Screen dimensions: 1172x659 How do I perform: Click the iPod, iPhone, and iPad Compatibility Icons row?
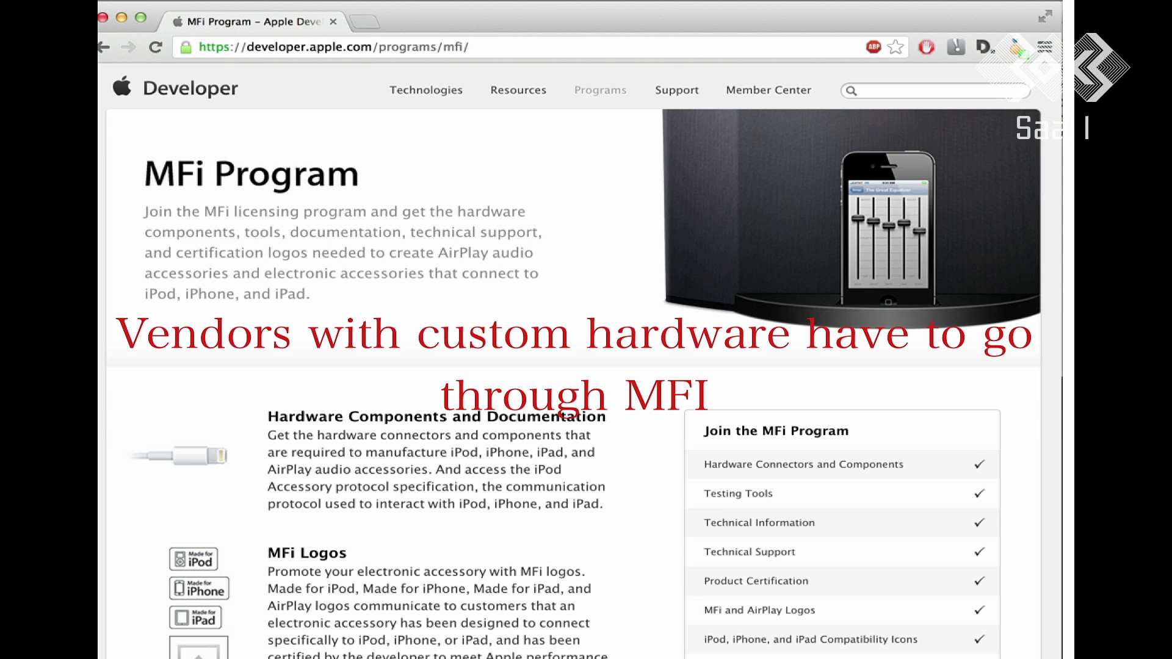(842, 639)
